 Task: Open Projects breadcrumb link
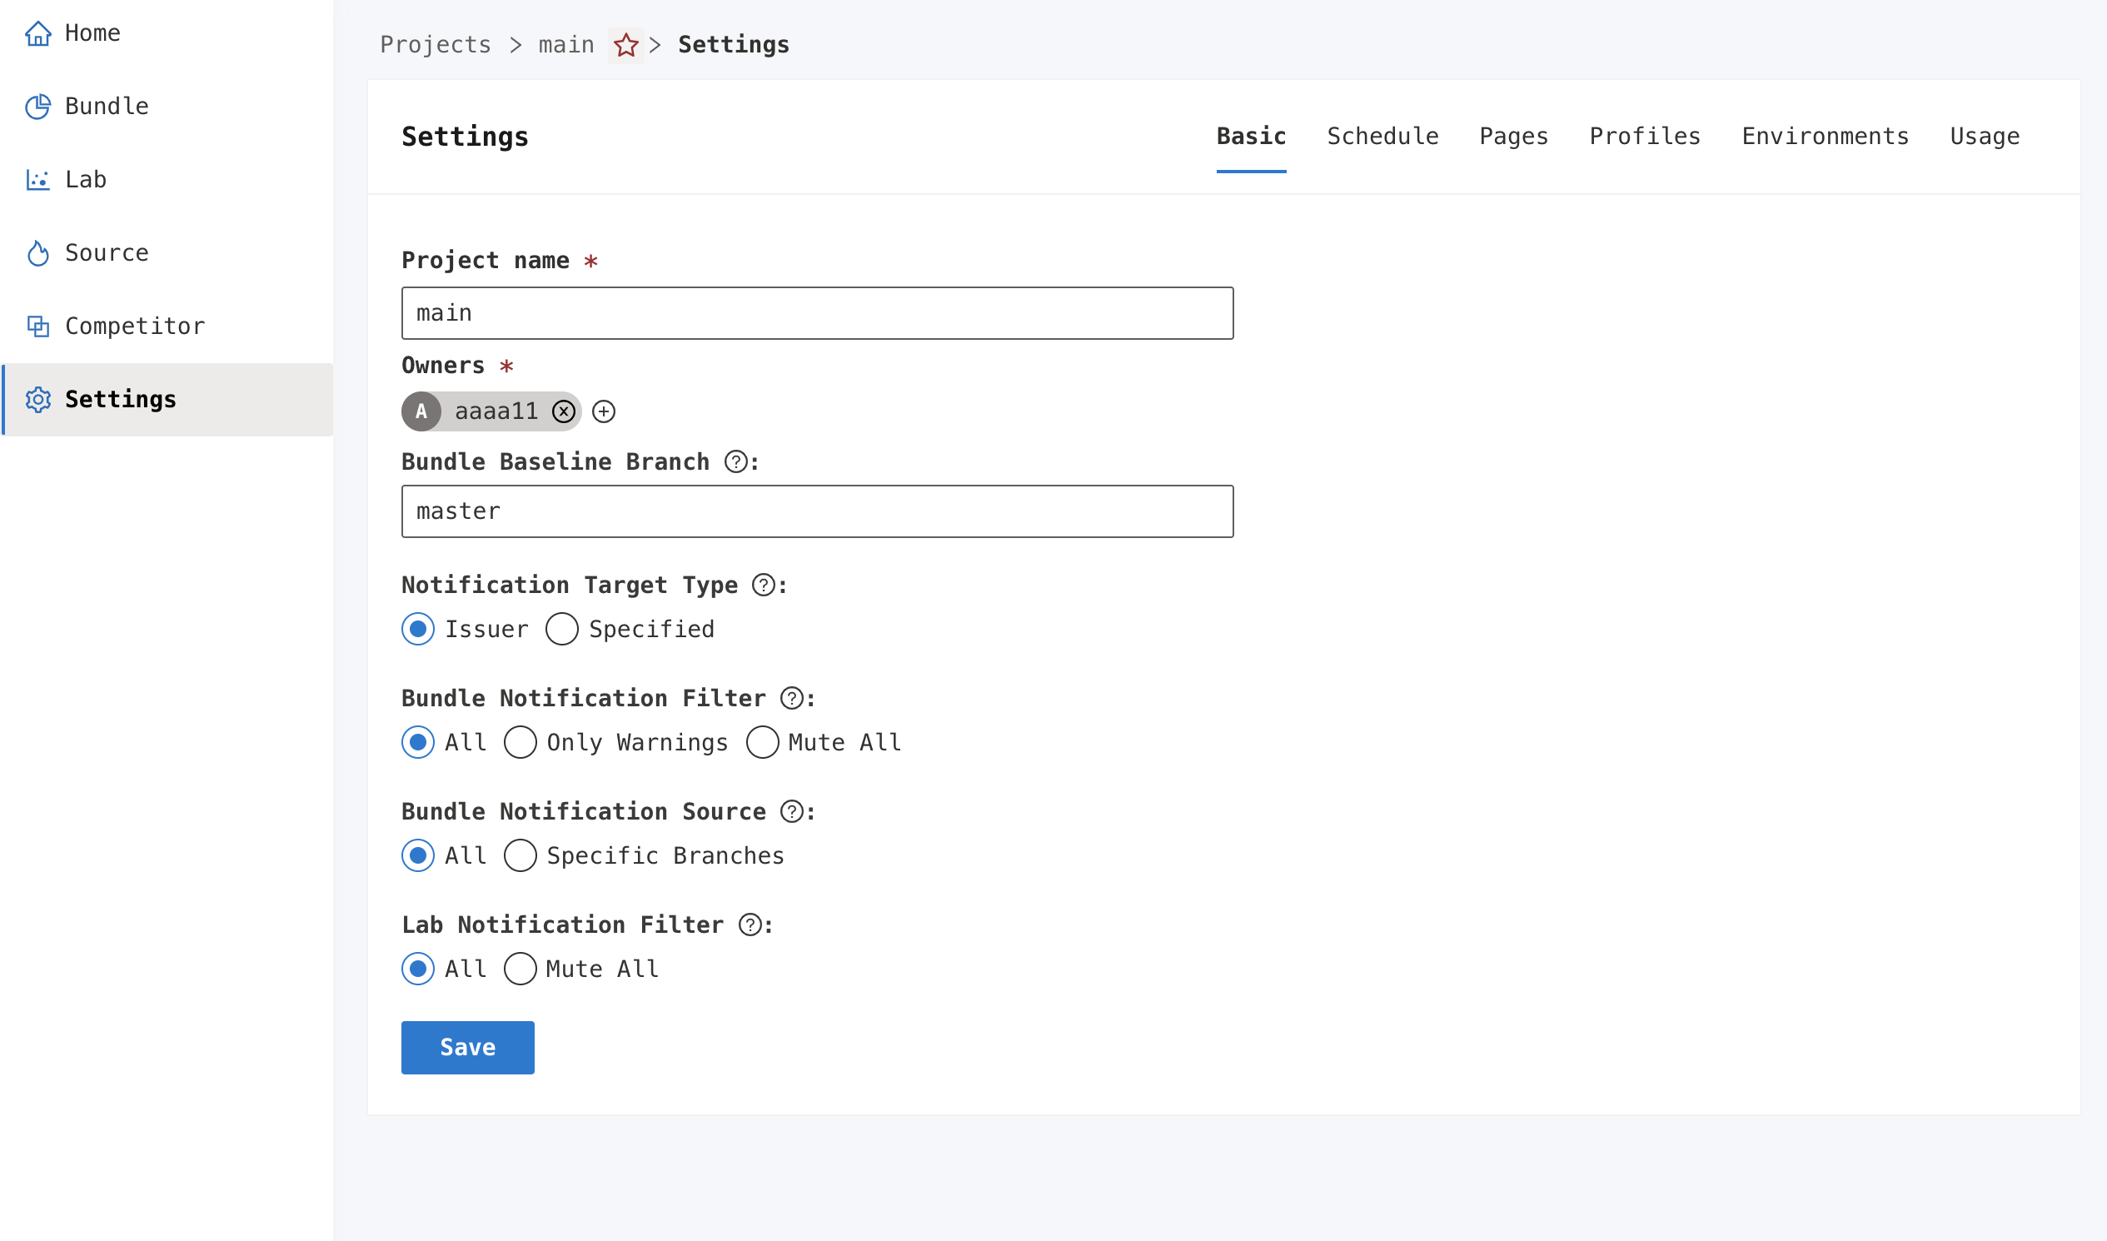[x=436, y=44]
